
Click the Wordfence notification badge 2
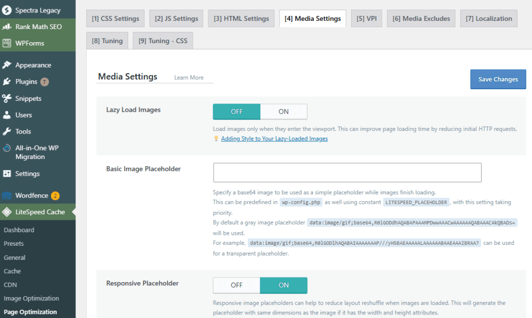click(55, 196)
